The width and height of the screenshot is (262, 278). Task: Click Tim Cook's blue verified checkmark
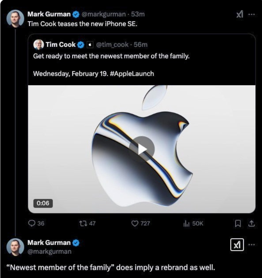(81, 45)
